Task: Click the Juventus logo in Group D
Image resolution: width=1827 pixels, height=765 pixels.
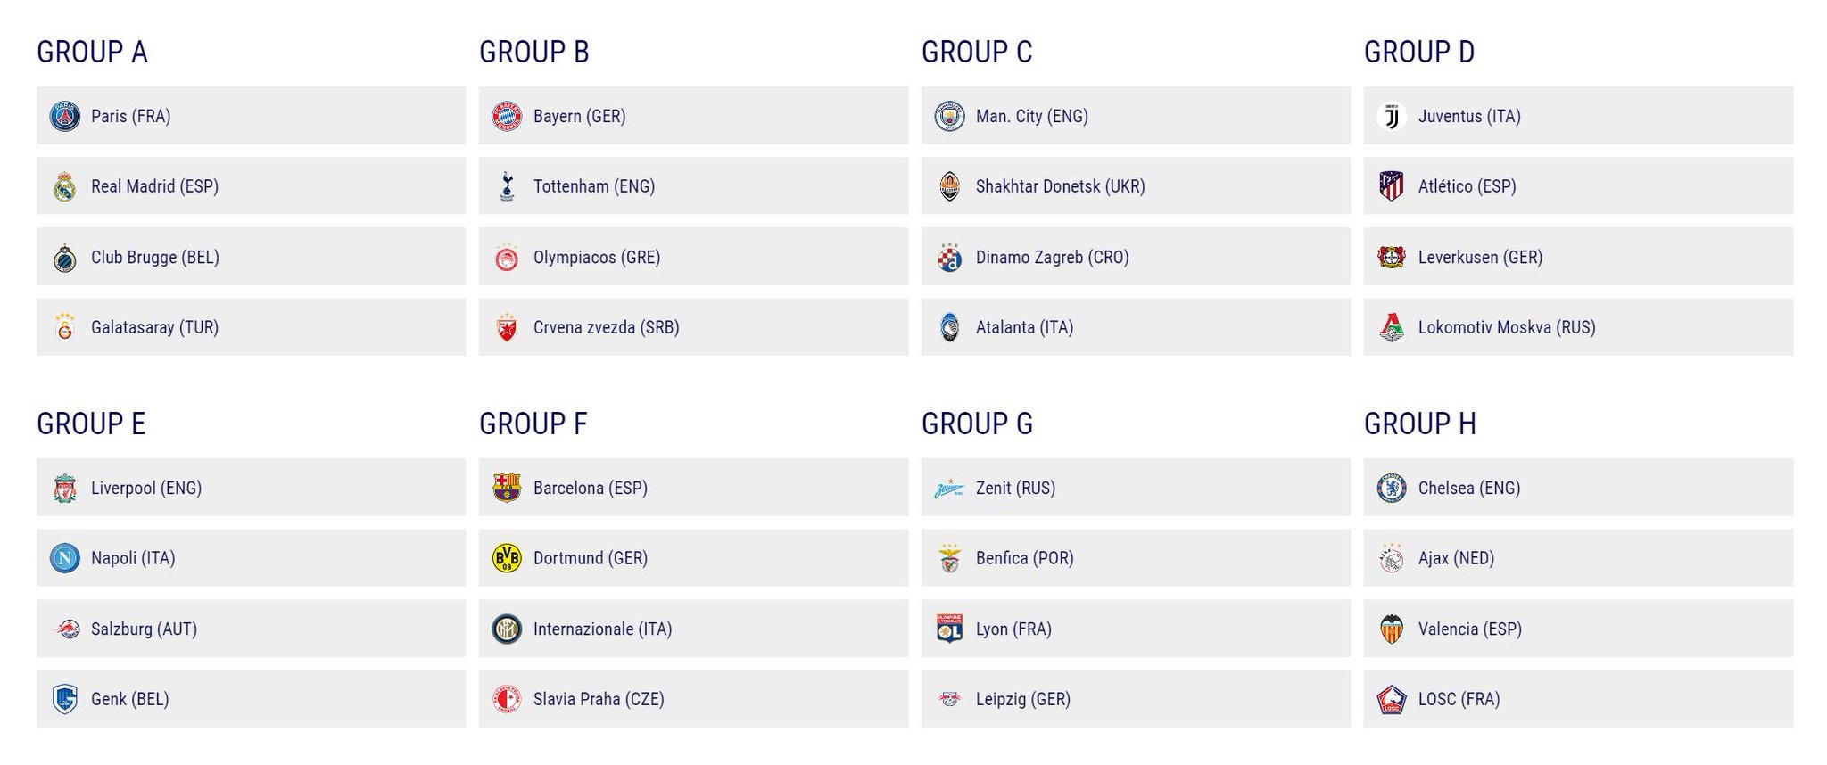Action: (x=1392, y=116)
